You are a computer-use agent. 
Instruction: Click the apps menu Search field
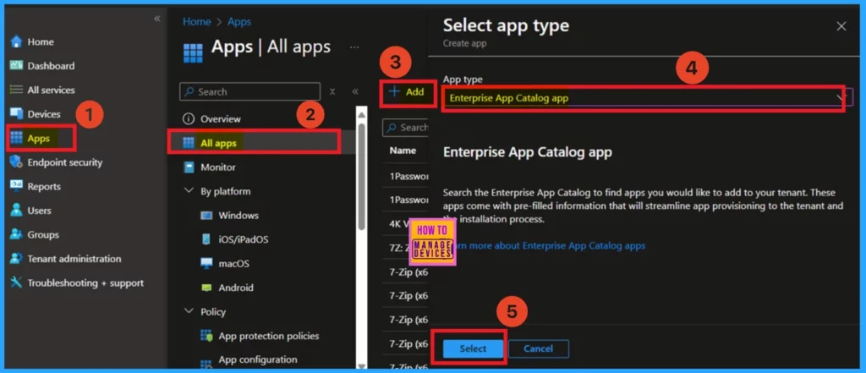[249, 91]
